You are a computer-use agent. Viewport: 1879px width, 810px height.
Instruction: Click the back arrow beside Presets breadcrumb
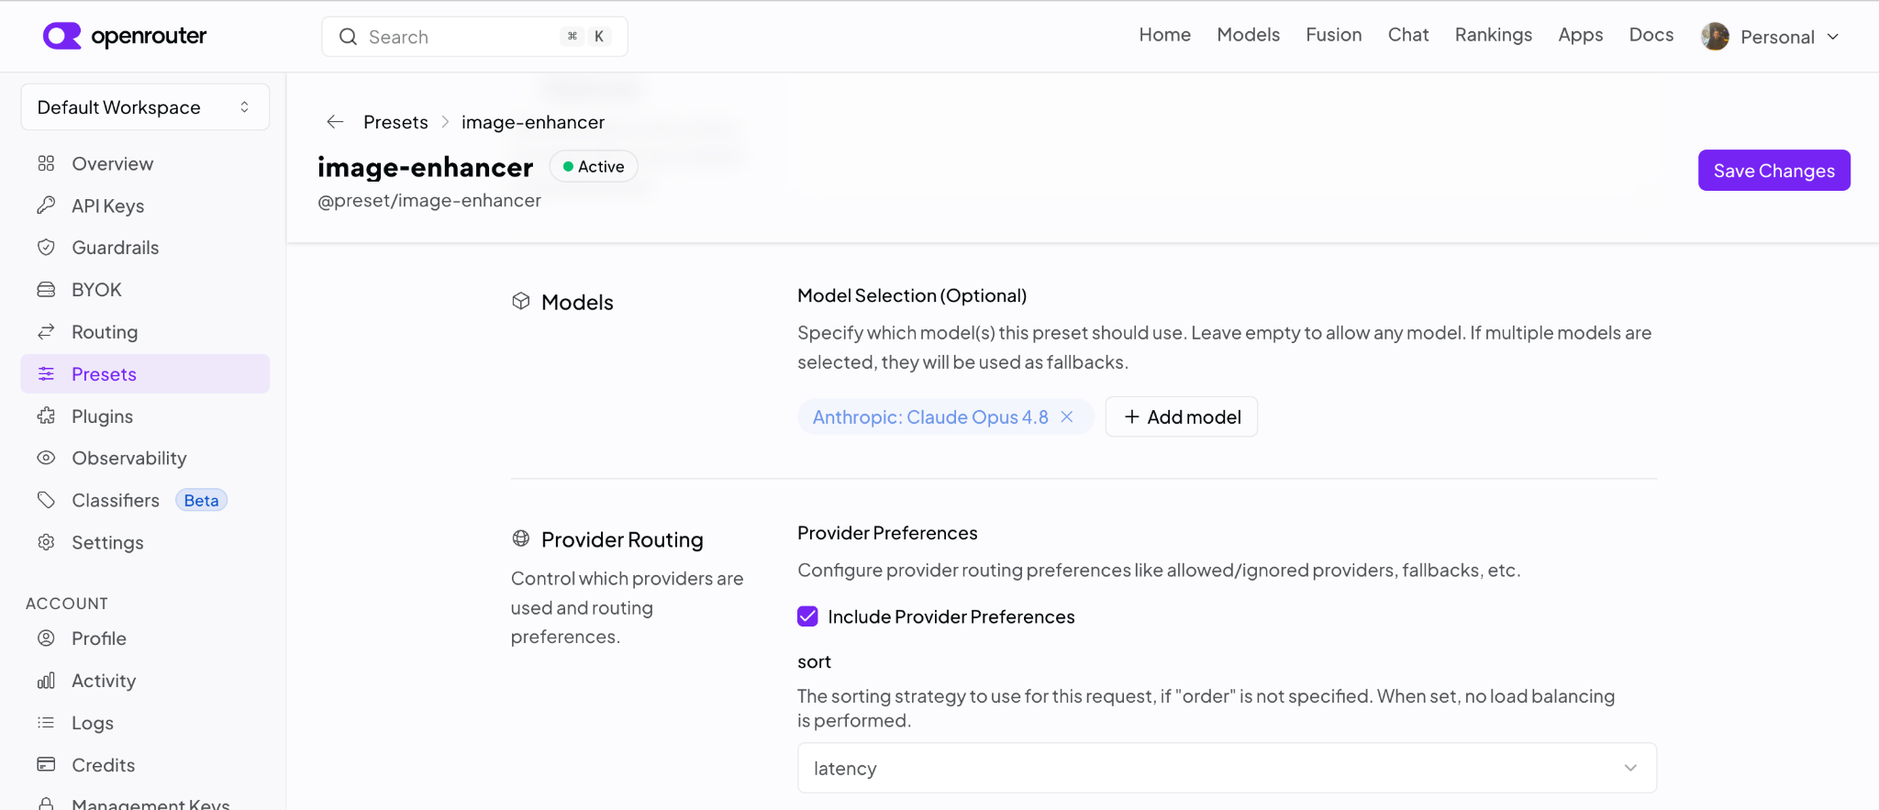point(335,122)
